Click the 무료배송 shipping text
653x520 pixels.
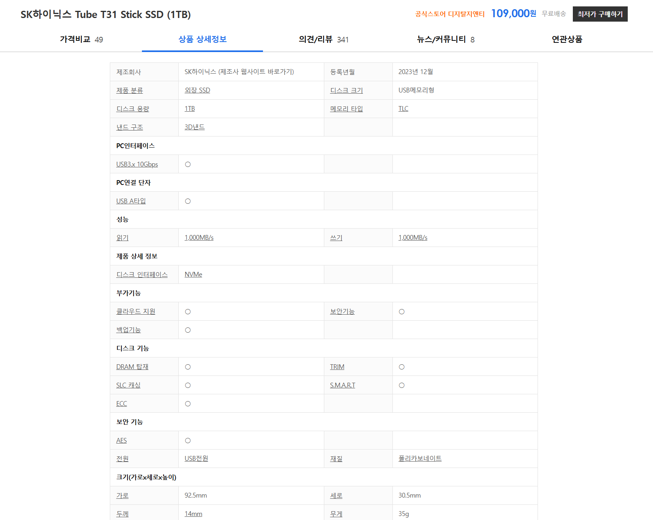click(554, 14)
